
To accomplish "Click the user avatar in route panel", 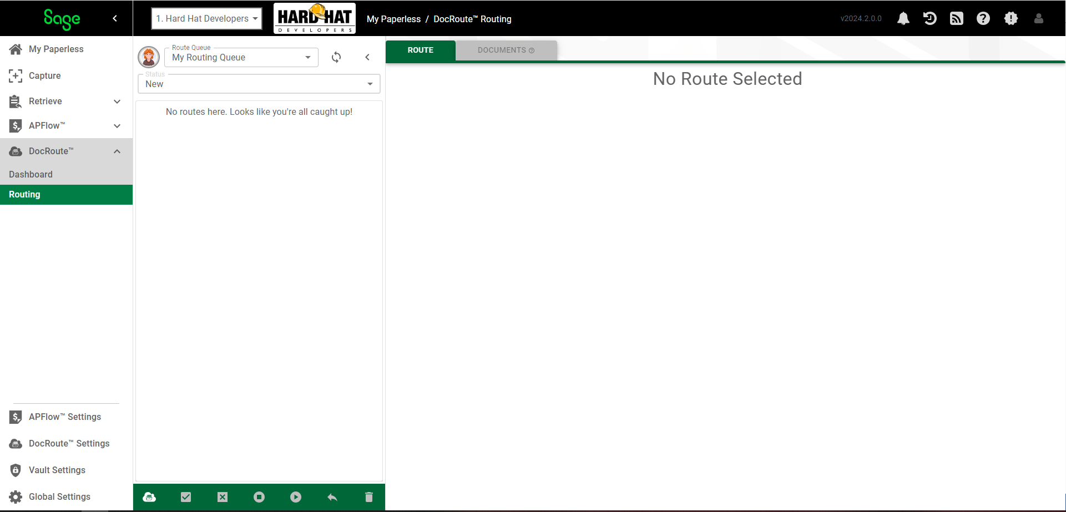I will tap(149, 57).
